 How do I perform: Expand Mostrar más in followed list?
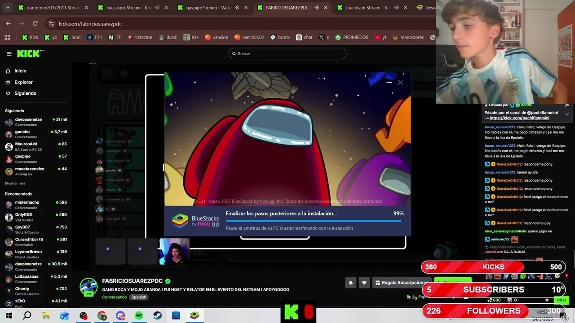(15, 183)
